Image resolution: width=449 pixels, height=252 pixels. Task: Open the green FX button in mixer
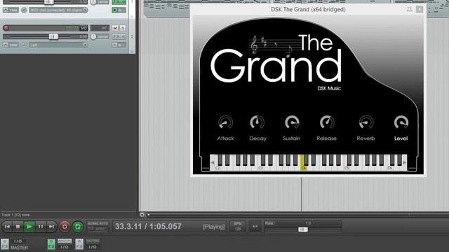pos(51,244)
